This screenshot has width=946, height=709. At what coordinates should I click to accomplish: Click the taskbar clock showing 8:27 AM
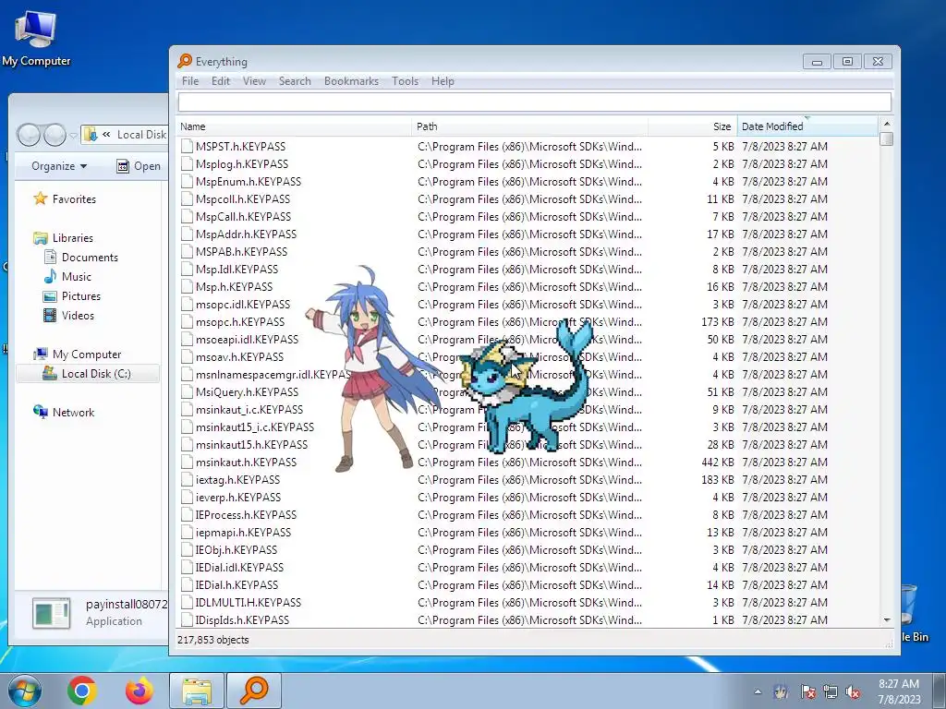(898, 691)
